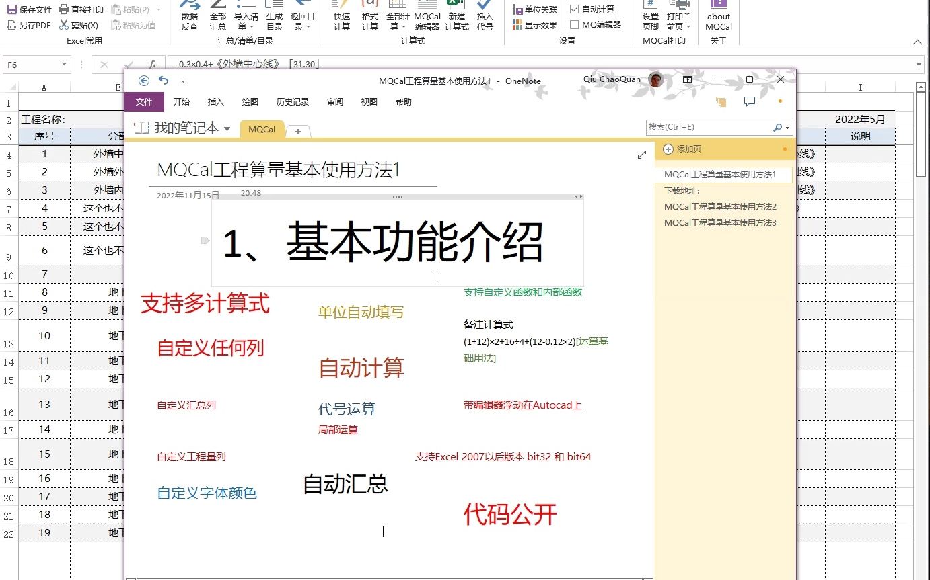Click red text 代码公开
Viewport: 930px width, 580px height.
(510, 515)
